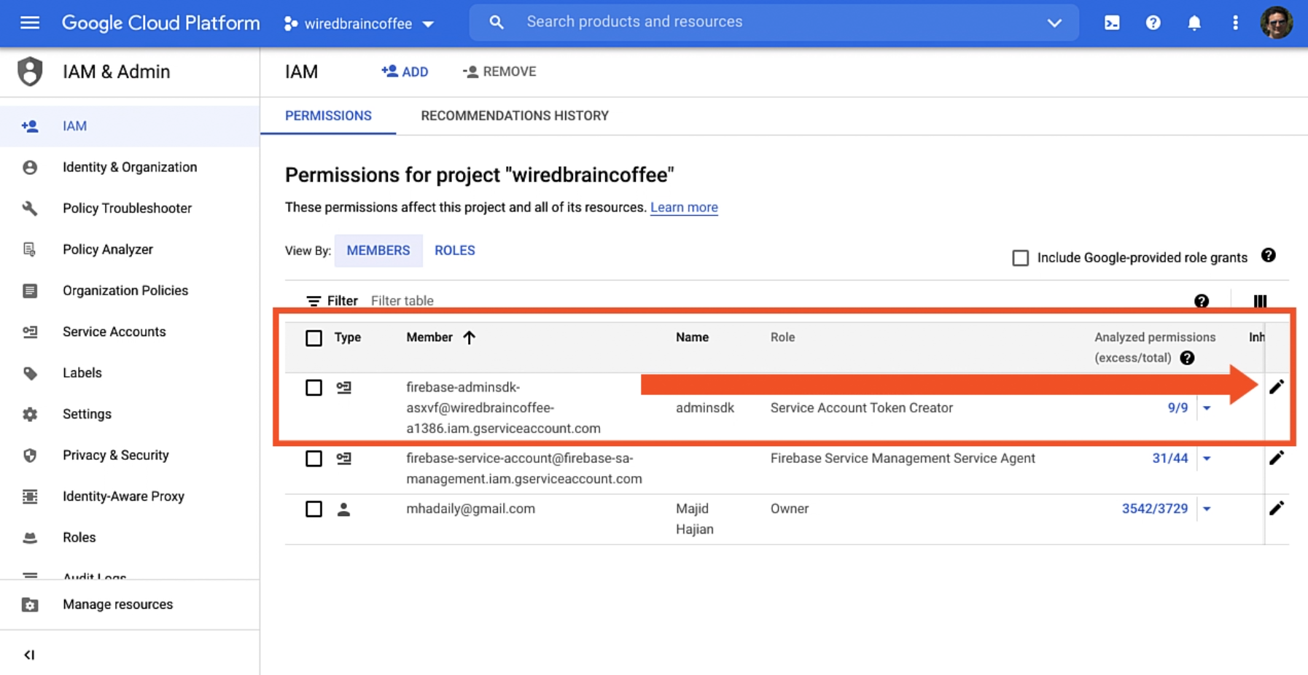
Task: Switch to Recommendations History tab
Action: pos(515,116)
